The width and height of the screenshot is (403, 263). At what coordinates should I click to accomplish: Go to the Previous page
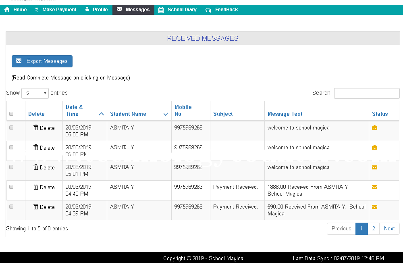(341, 229)
